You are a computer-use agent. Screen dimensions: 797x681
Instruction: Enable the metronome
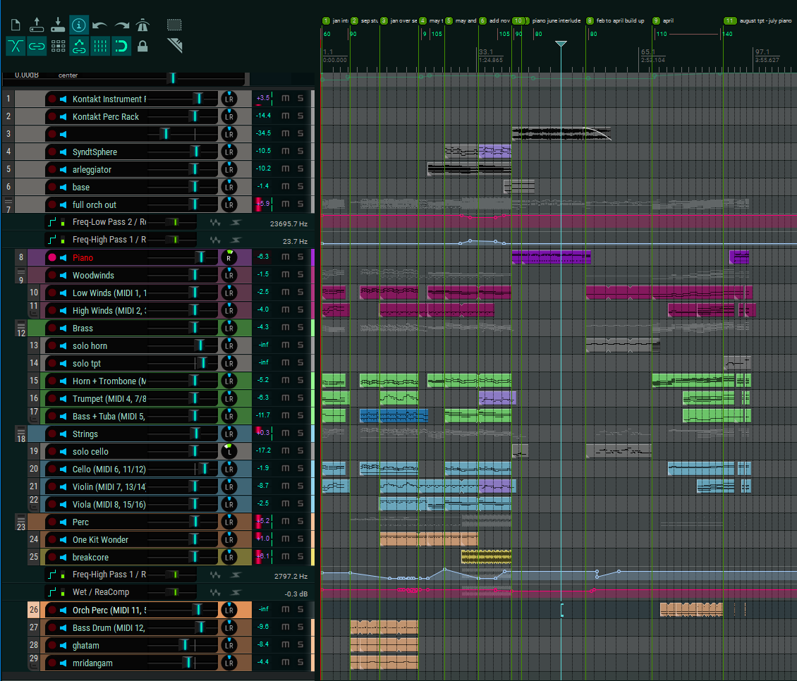[x=142, y=25]
